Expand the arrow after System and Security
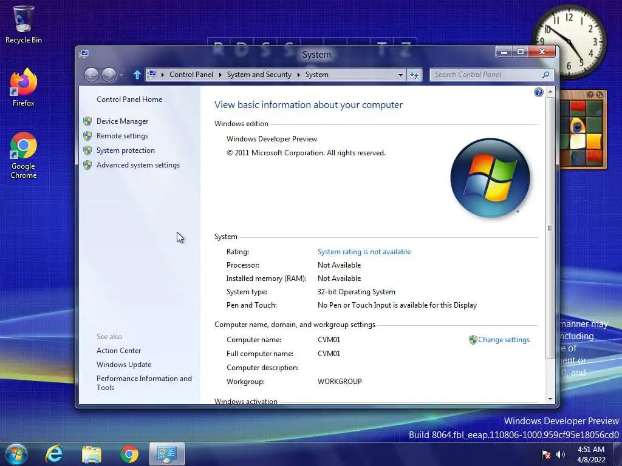 click(299, 75)
